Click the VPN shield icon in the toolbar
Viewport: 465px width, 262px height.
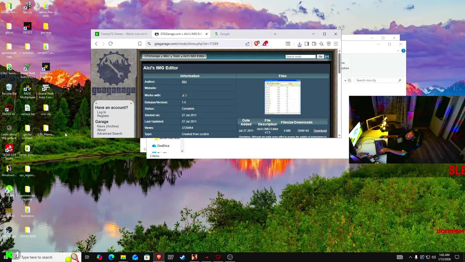point(328,44)
